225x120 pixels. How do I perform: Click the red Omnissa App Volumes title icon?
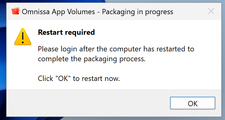point(15,11)
